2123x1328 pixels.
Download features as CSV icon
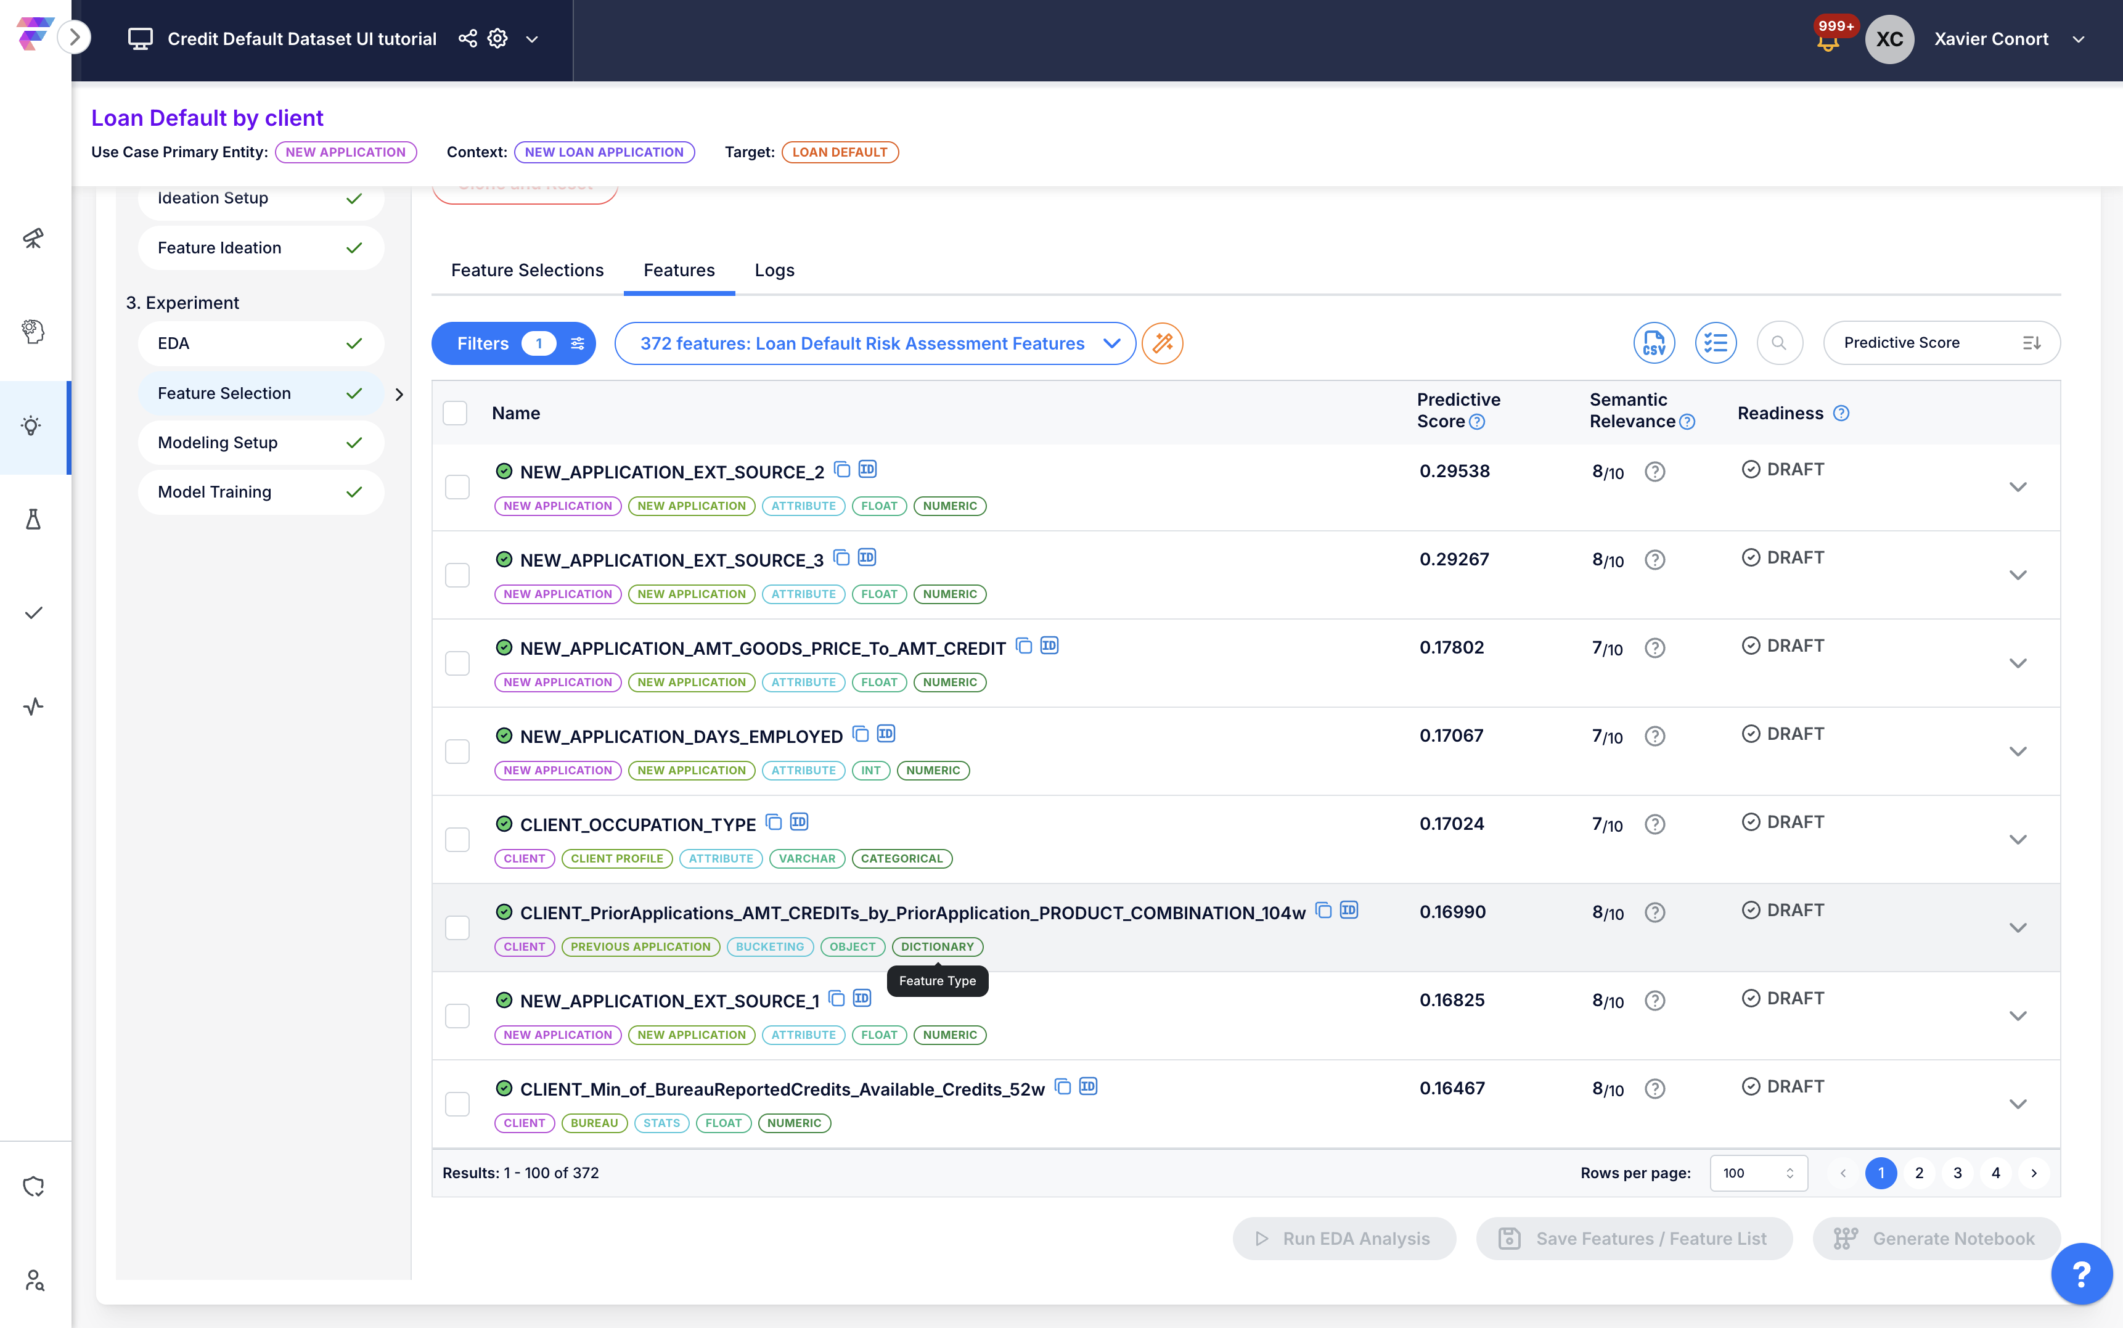pyautogui.click(x=1653, y=343)
